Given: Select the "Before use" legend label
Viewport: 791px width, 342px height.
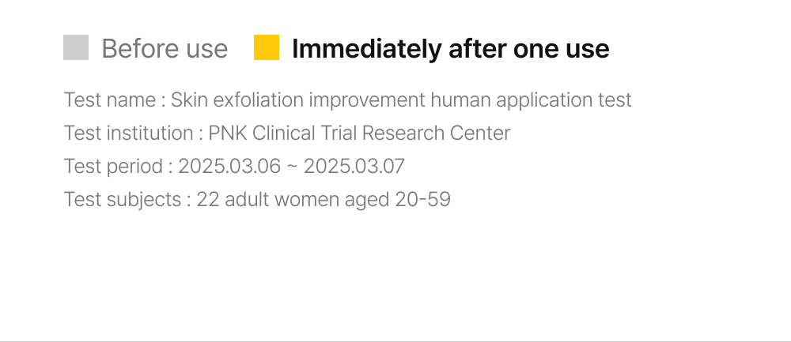Looking at the screenshot, I should [x=165, y=49].
